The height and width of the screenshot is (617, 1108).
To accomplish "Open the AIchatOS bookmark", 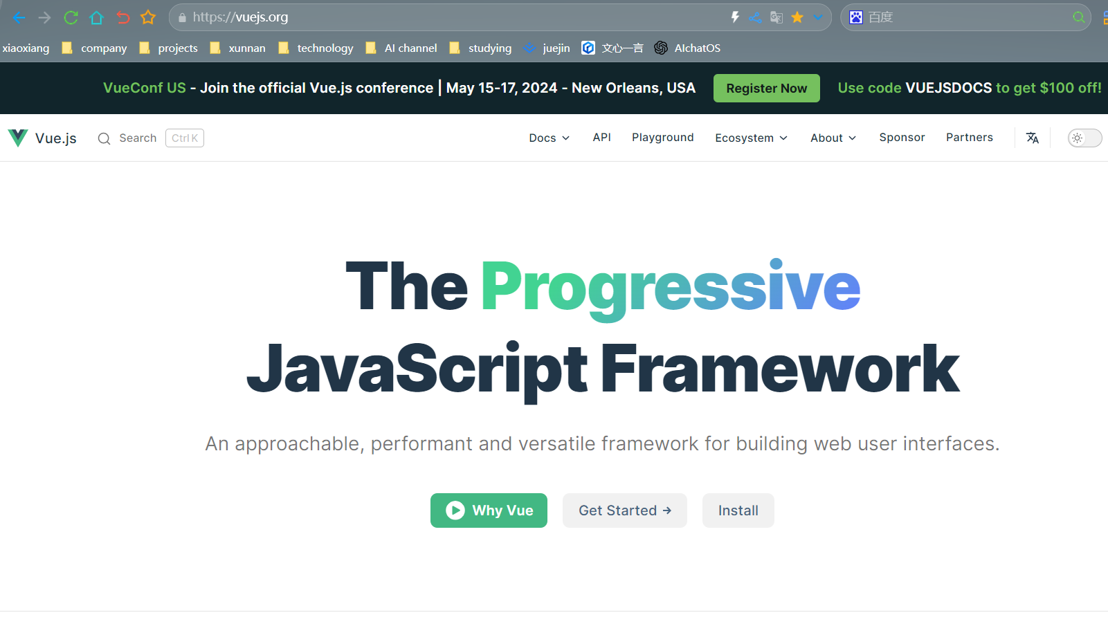I will [688, 48].
